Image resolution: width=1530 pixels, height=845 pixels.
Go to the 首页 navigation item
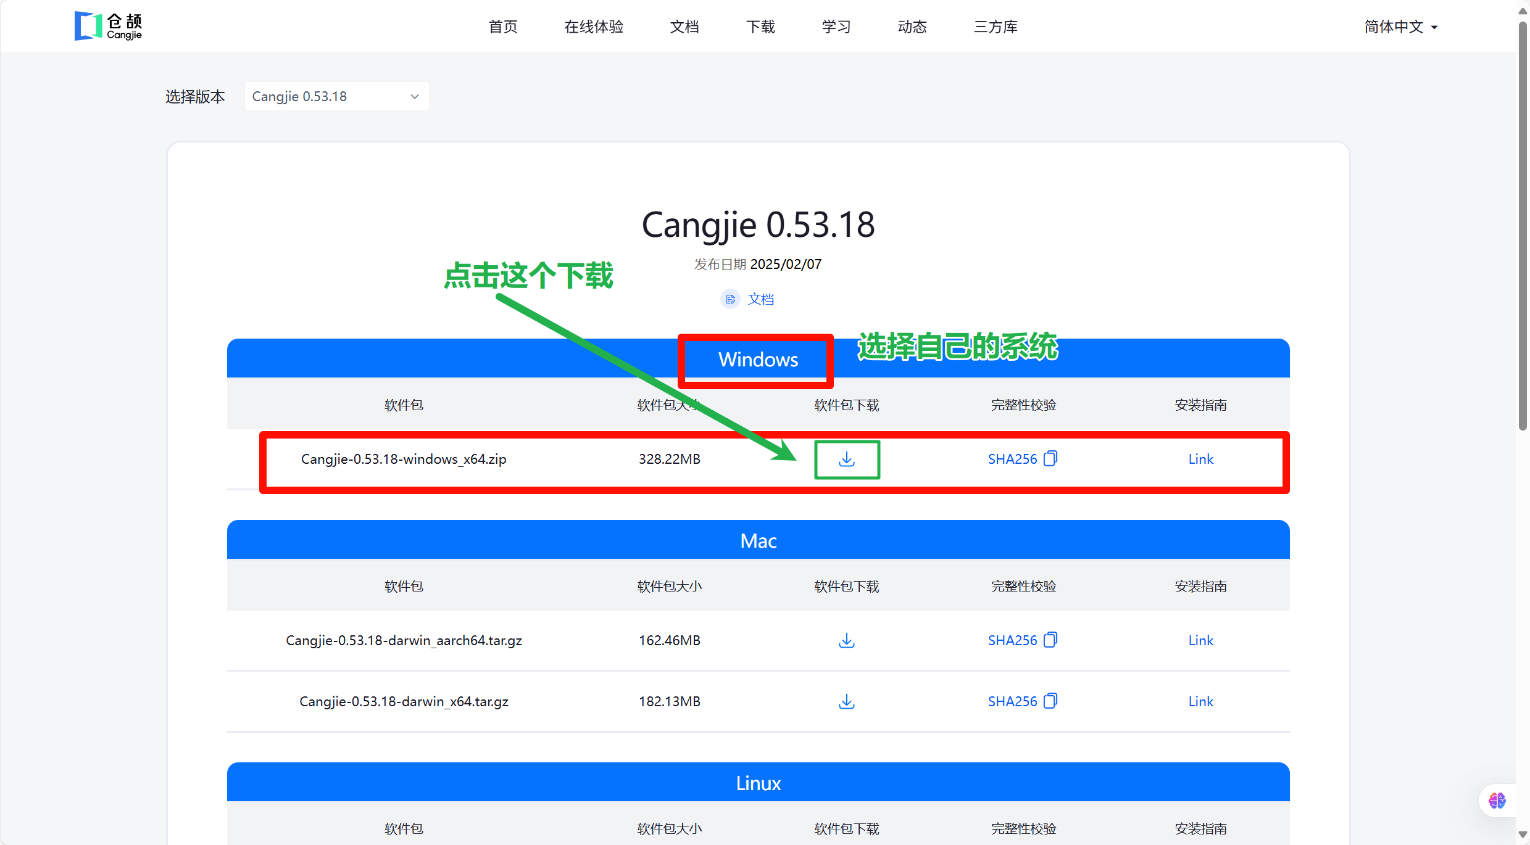[503, 27]
